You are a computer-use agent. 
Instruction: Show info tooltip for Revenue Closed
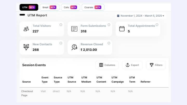pyautogui.click(x=109, y=43)
